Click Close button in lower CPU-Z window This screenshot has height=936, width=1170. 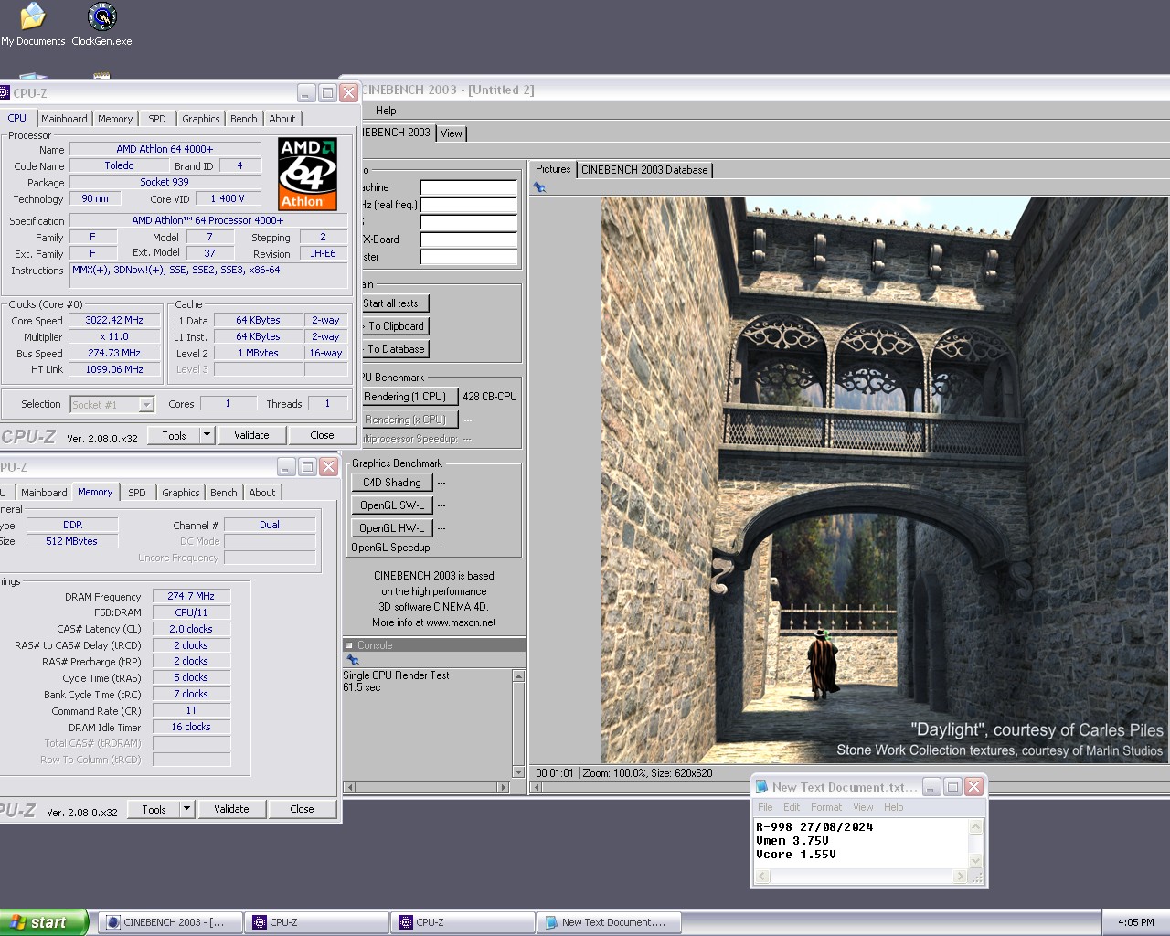302,809
